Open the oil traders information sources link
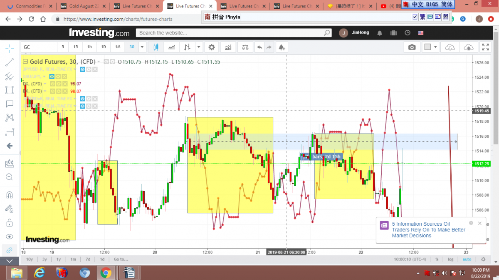The width and height of the screenshot is (499, 280). tap(428, 230)
